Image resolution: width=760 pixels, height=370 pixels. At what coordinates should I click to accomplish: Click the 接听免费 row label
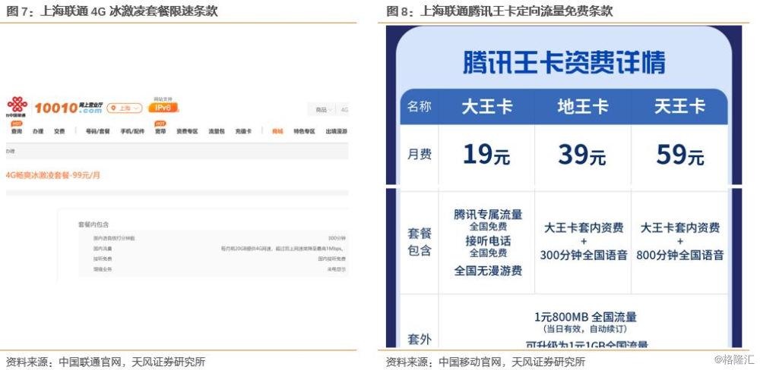tap(103, 259)
